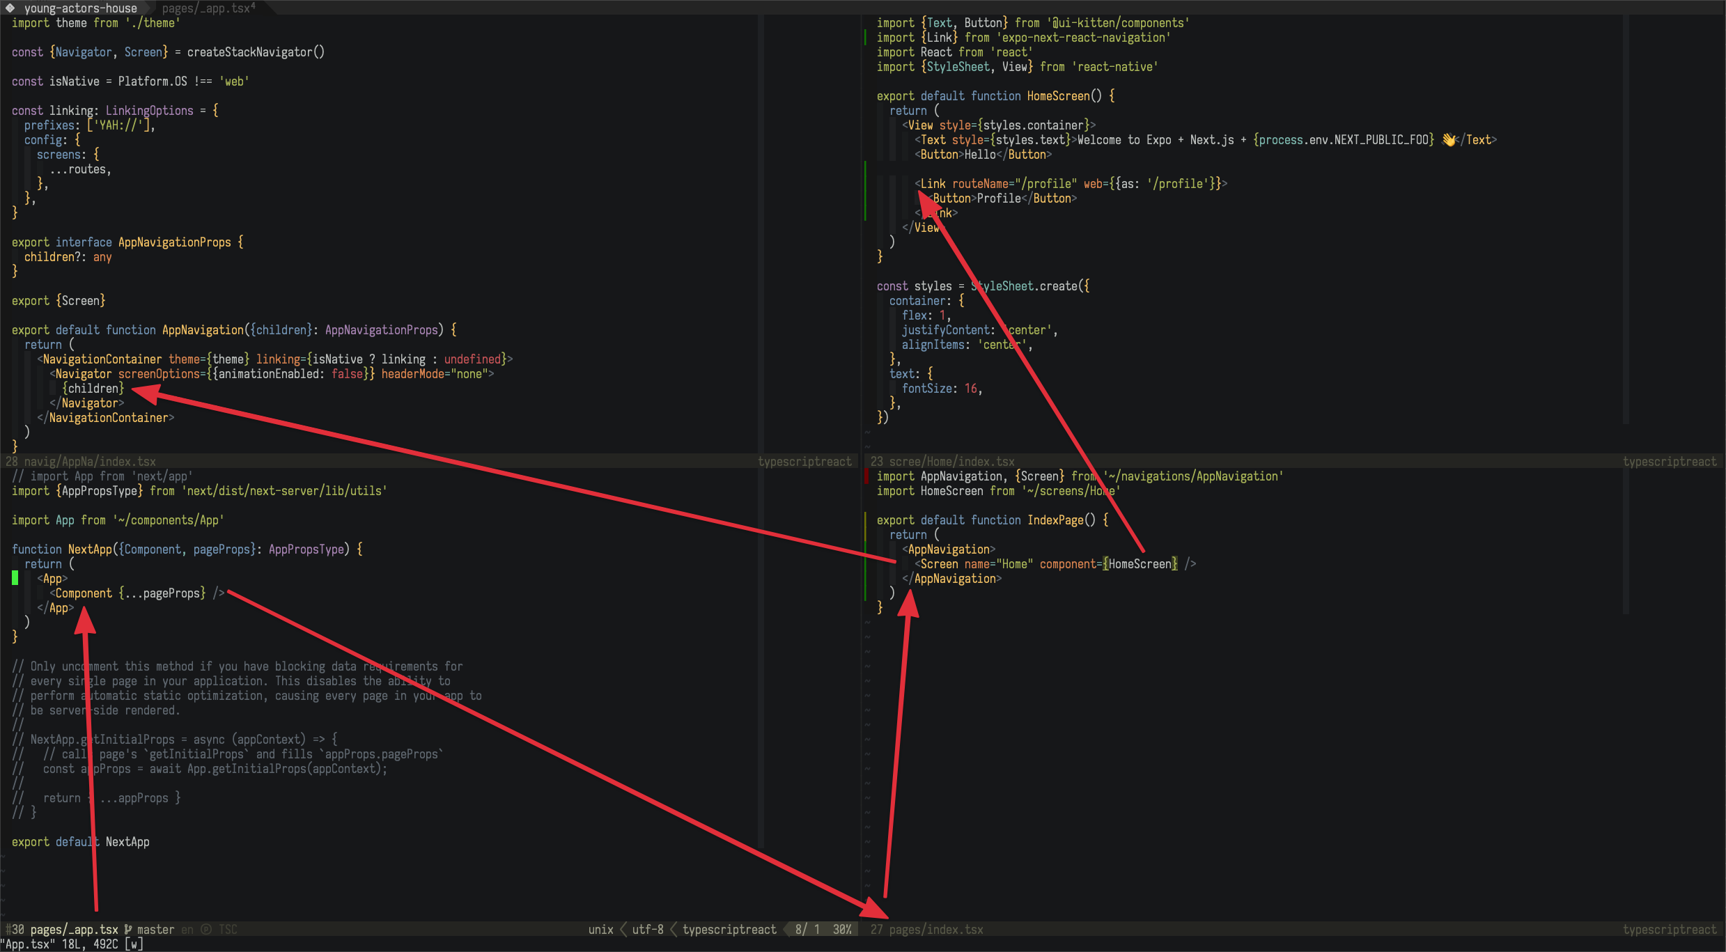Expand the chevron before typescriptreact in statusline
1726x952 pixels.
[673, 929]
